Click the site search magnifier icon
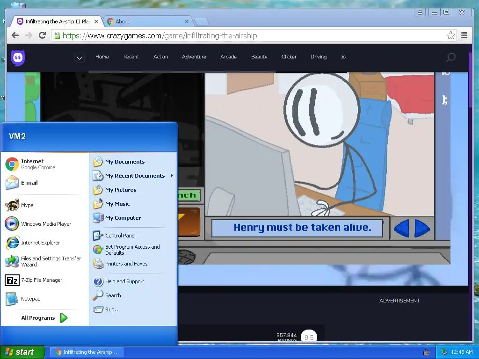The height and width of the screenshot is (359, 479). [x=451, y=57]
